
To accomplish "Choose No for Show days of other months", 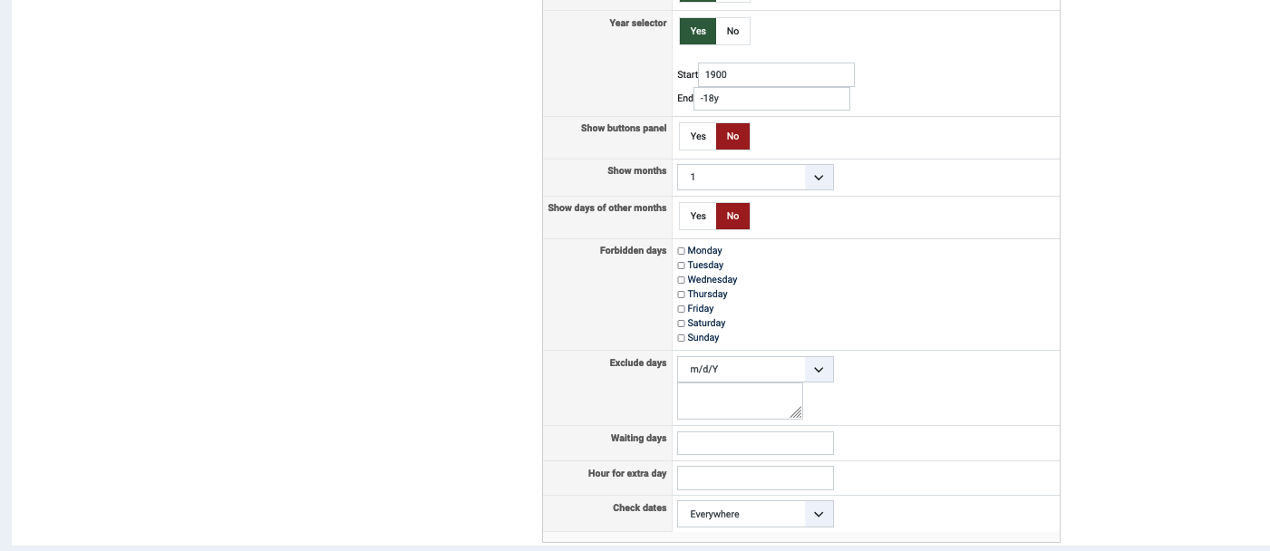I will [x=732, y=217].
